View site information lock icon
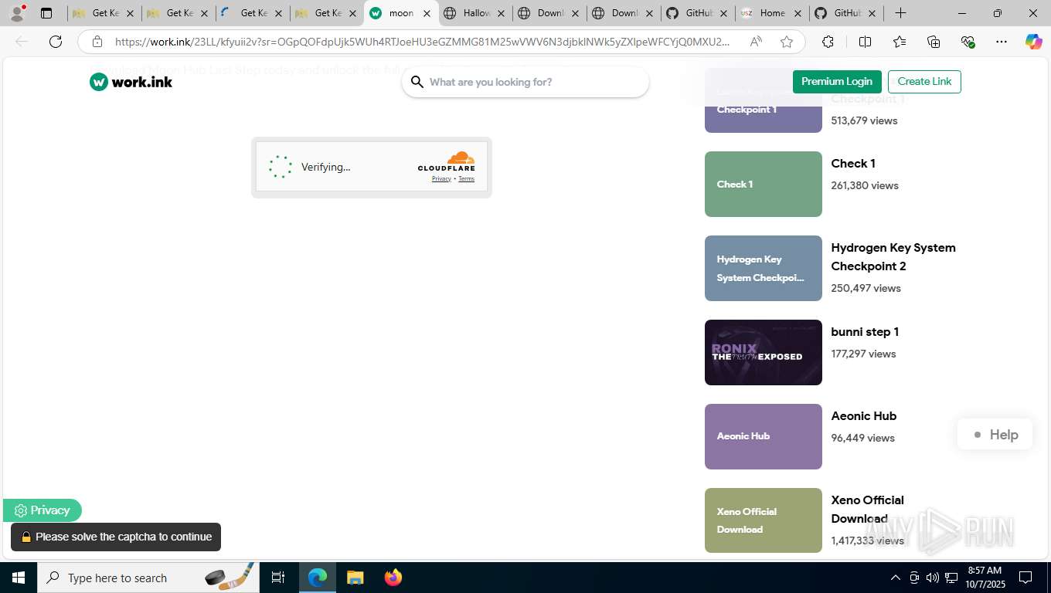Viewport: 1051px width, 593px height. tap(97, 42)
